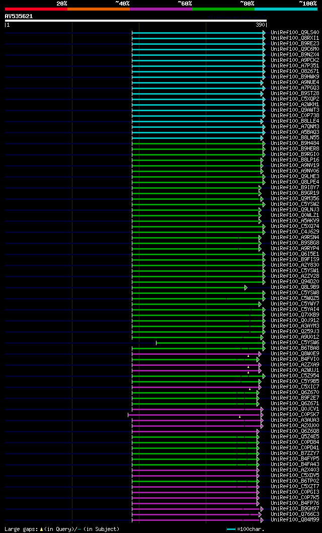Screen dimensions: 322x533
Task: Open hit UniRef100_Q9C6M0
Action: tap(295, 49)
